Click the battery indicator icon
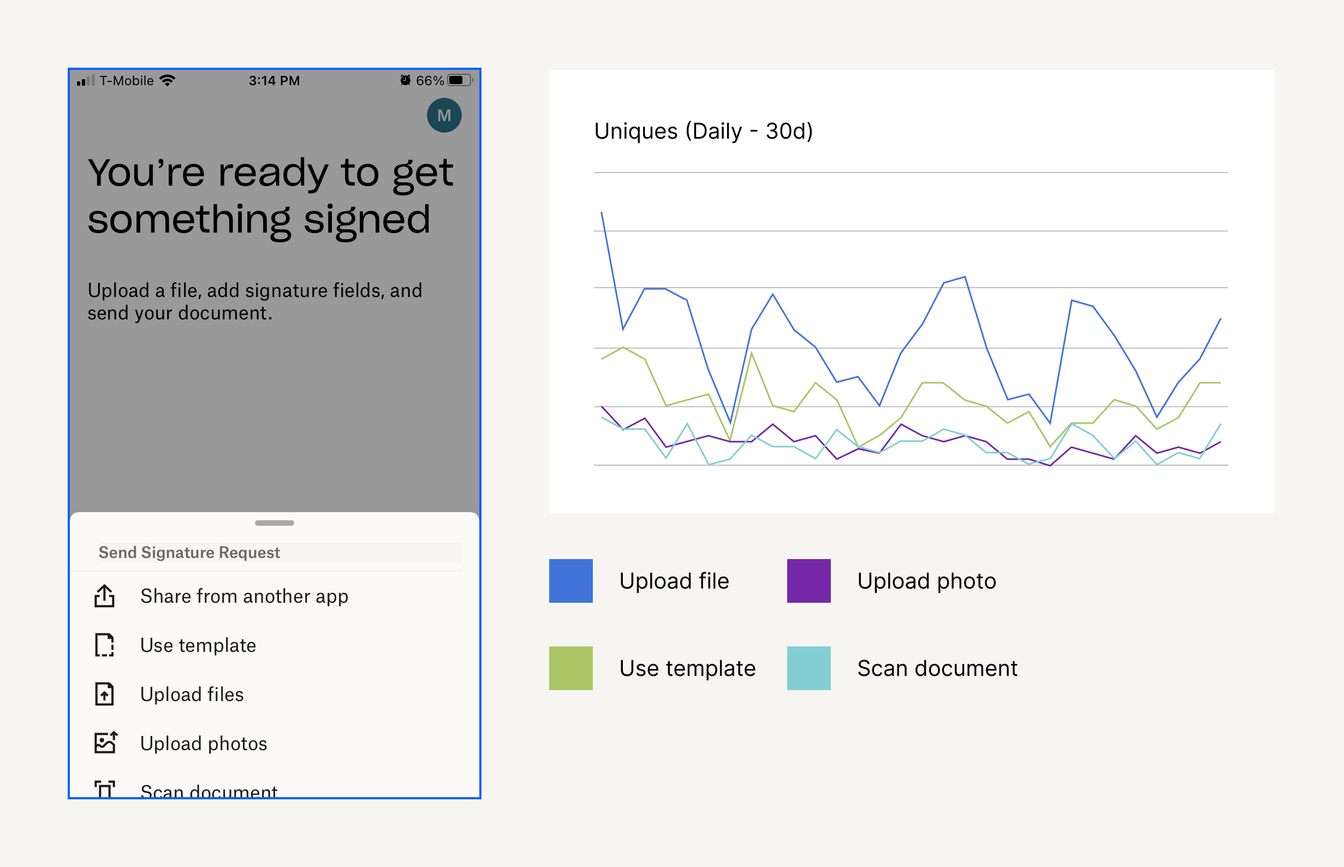Viewport: 1344px width, 867px height. click(x=459, y=80)
